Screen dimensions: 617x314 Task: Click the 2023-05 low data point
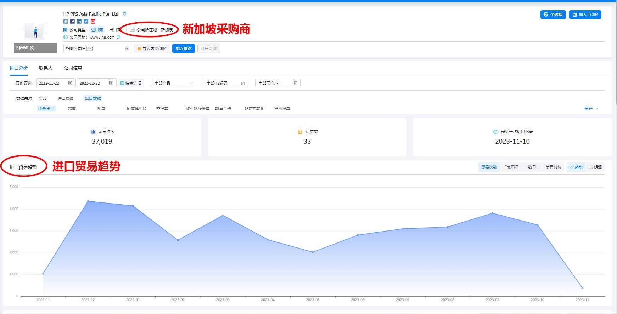pyautogui.click(x=313, y=252)
